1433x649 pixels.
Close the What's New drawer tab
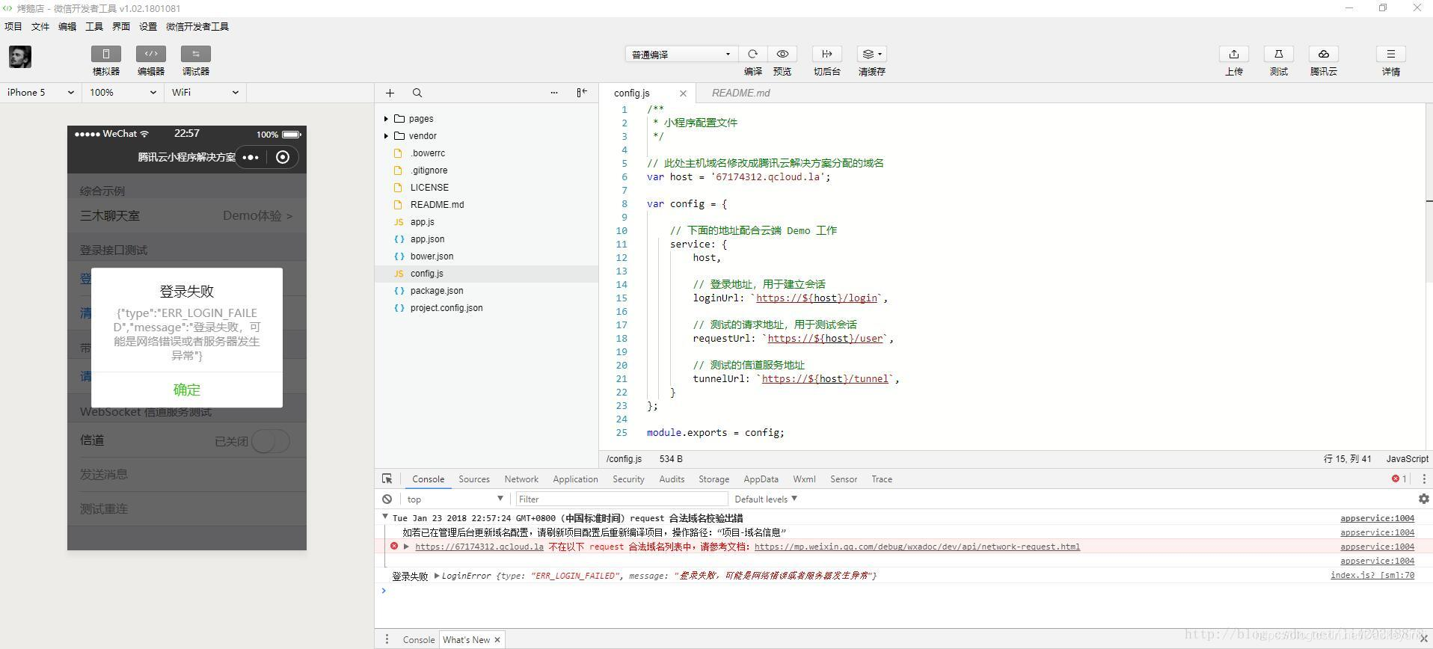coord(497,640)
